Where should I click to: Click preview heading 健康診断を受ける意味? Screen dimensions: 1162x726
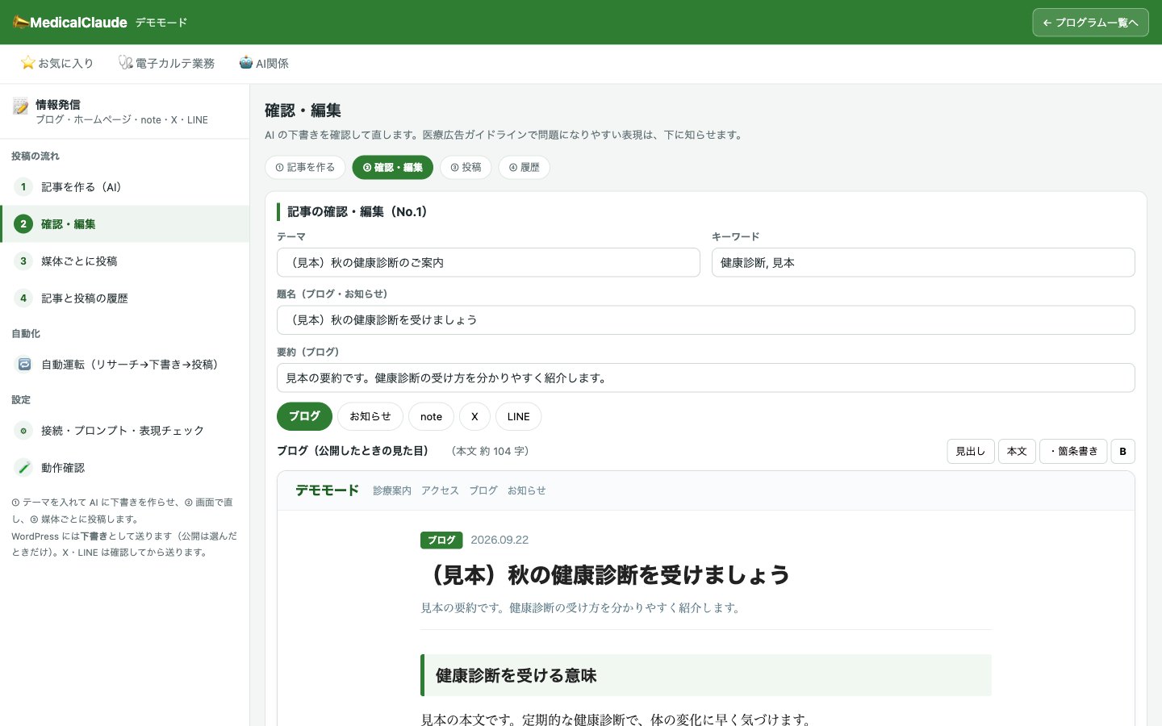point(516,676)
